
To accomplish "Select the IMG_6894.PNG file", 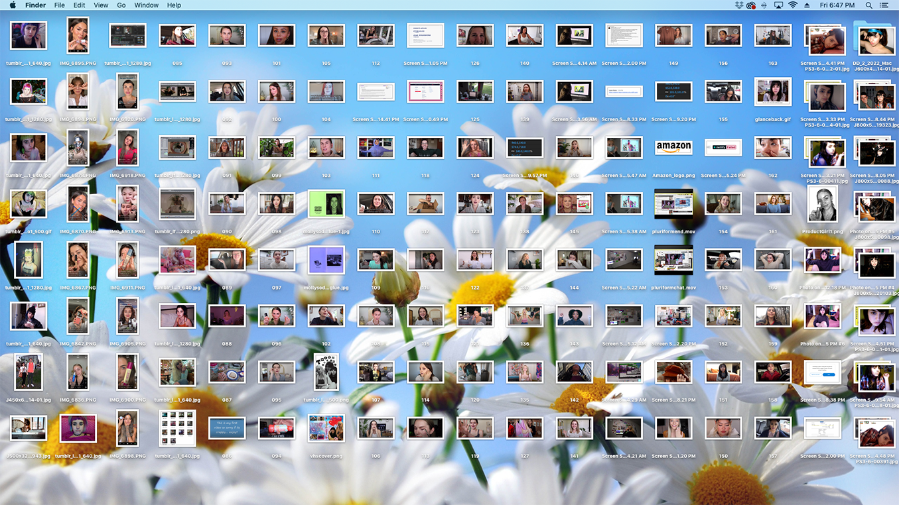I will click(x=78, y=91).
